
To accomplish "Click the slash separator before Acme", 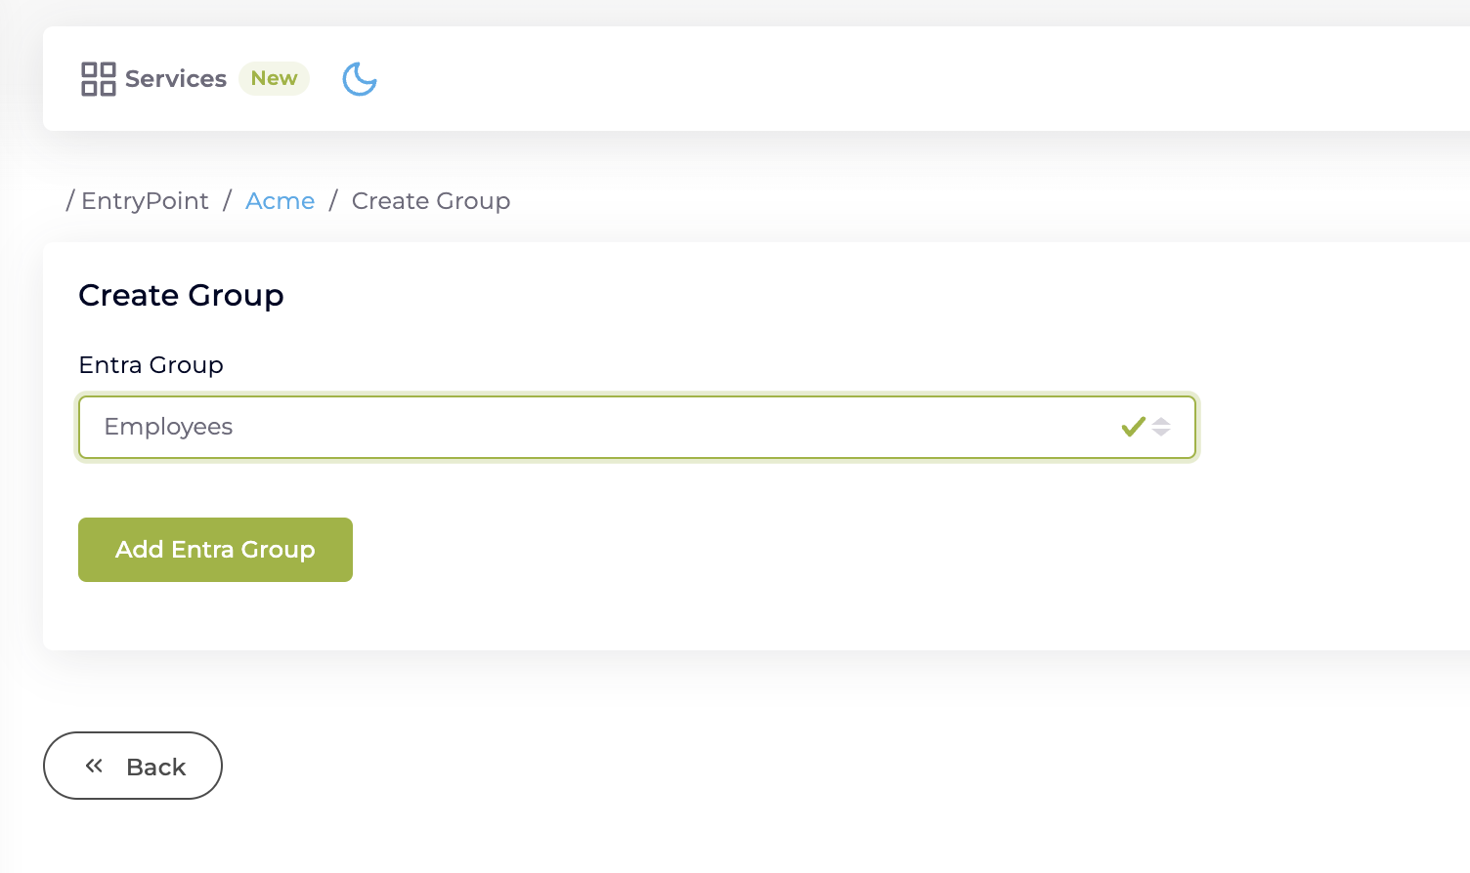I will 227,201.
